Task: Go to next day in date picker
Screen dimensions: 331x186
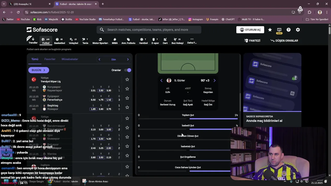Action: pyautogui.click(x=128, y=59)
